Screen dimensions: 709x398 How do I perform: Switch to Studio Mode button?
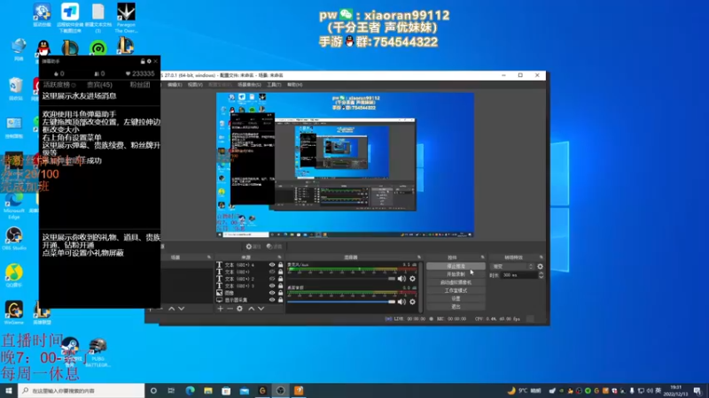click(456, 291)
